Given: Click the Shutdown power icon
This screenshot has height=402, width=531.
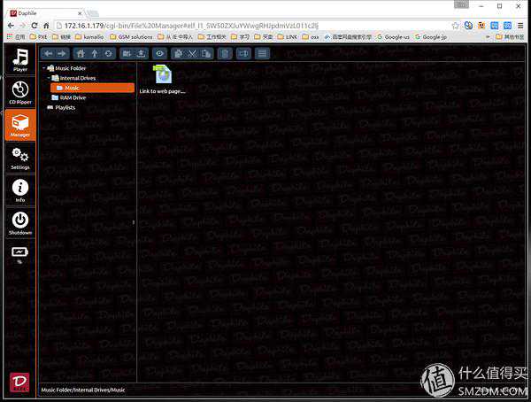Looking at the screenshot, I should [x=19, y=221].
